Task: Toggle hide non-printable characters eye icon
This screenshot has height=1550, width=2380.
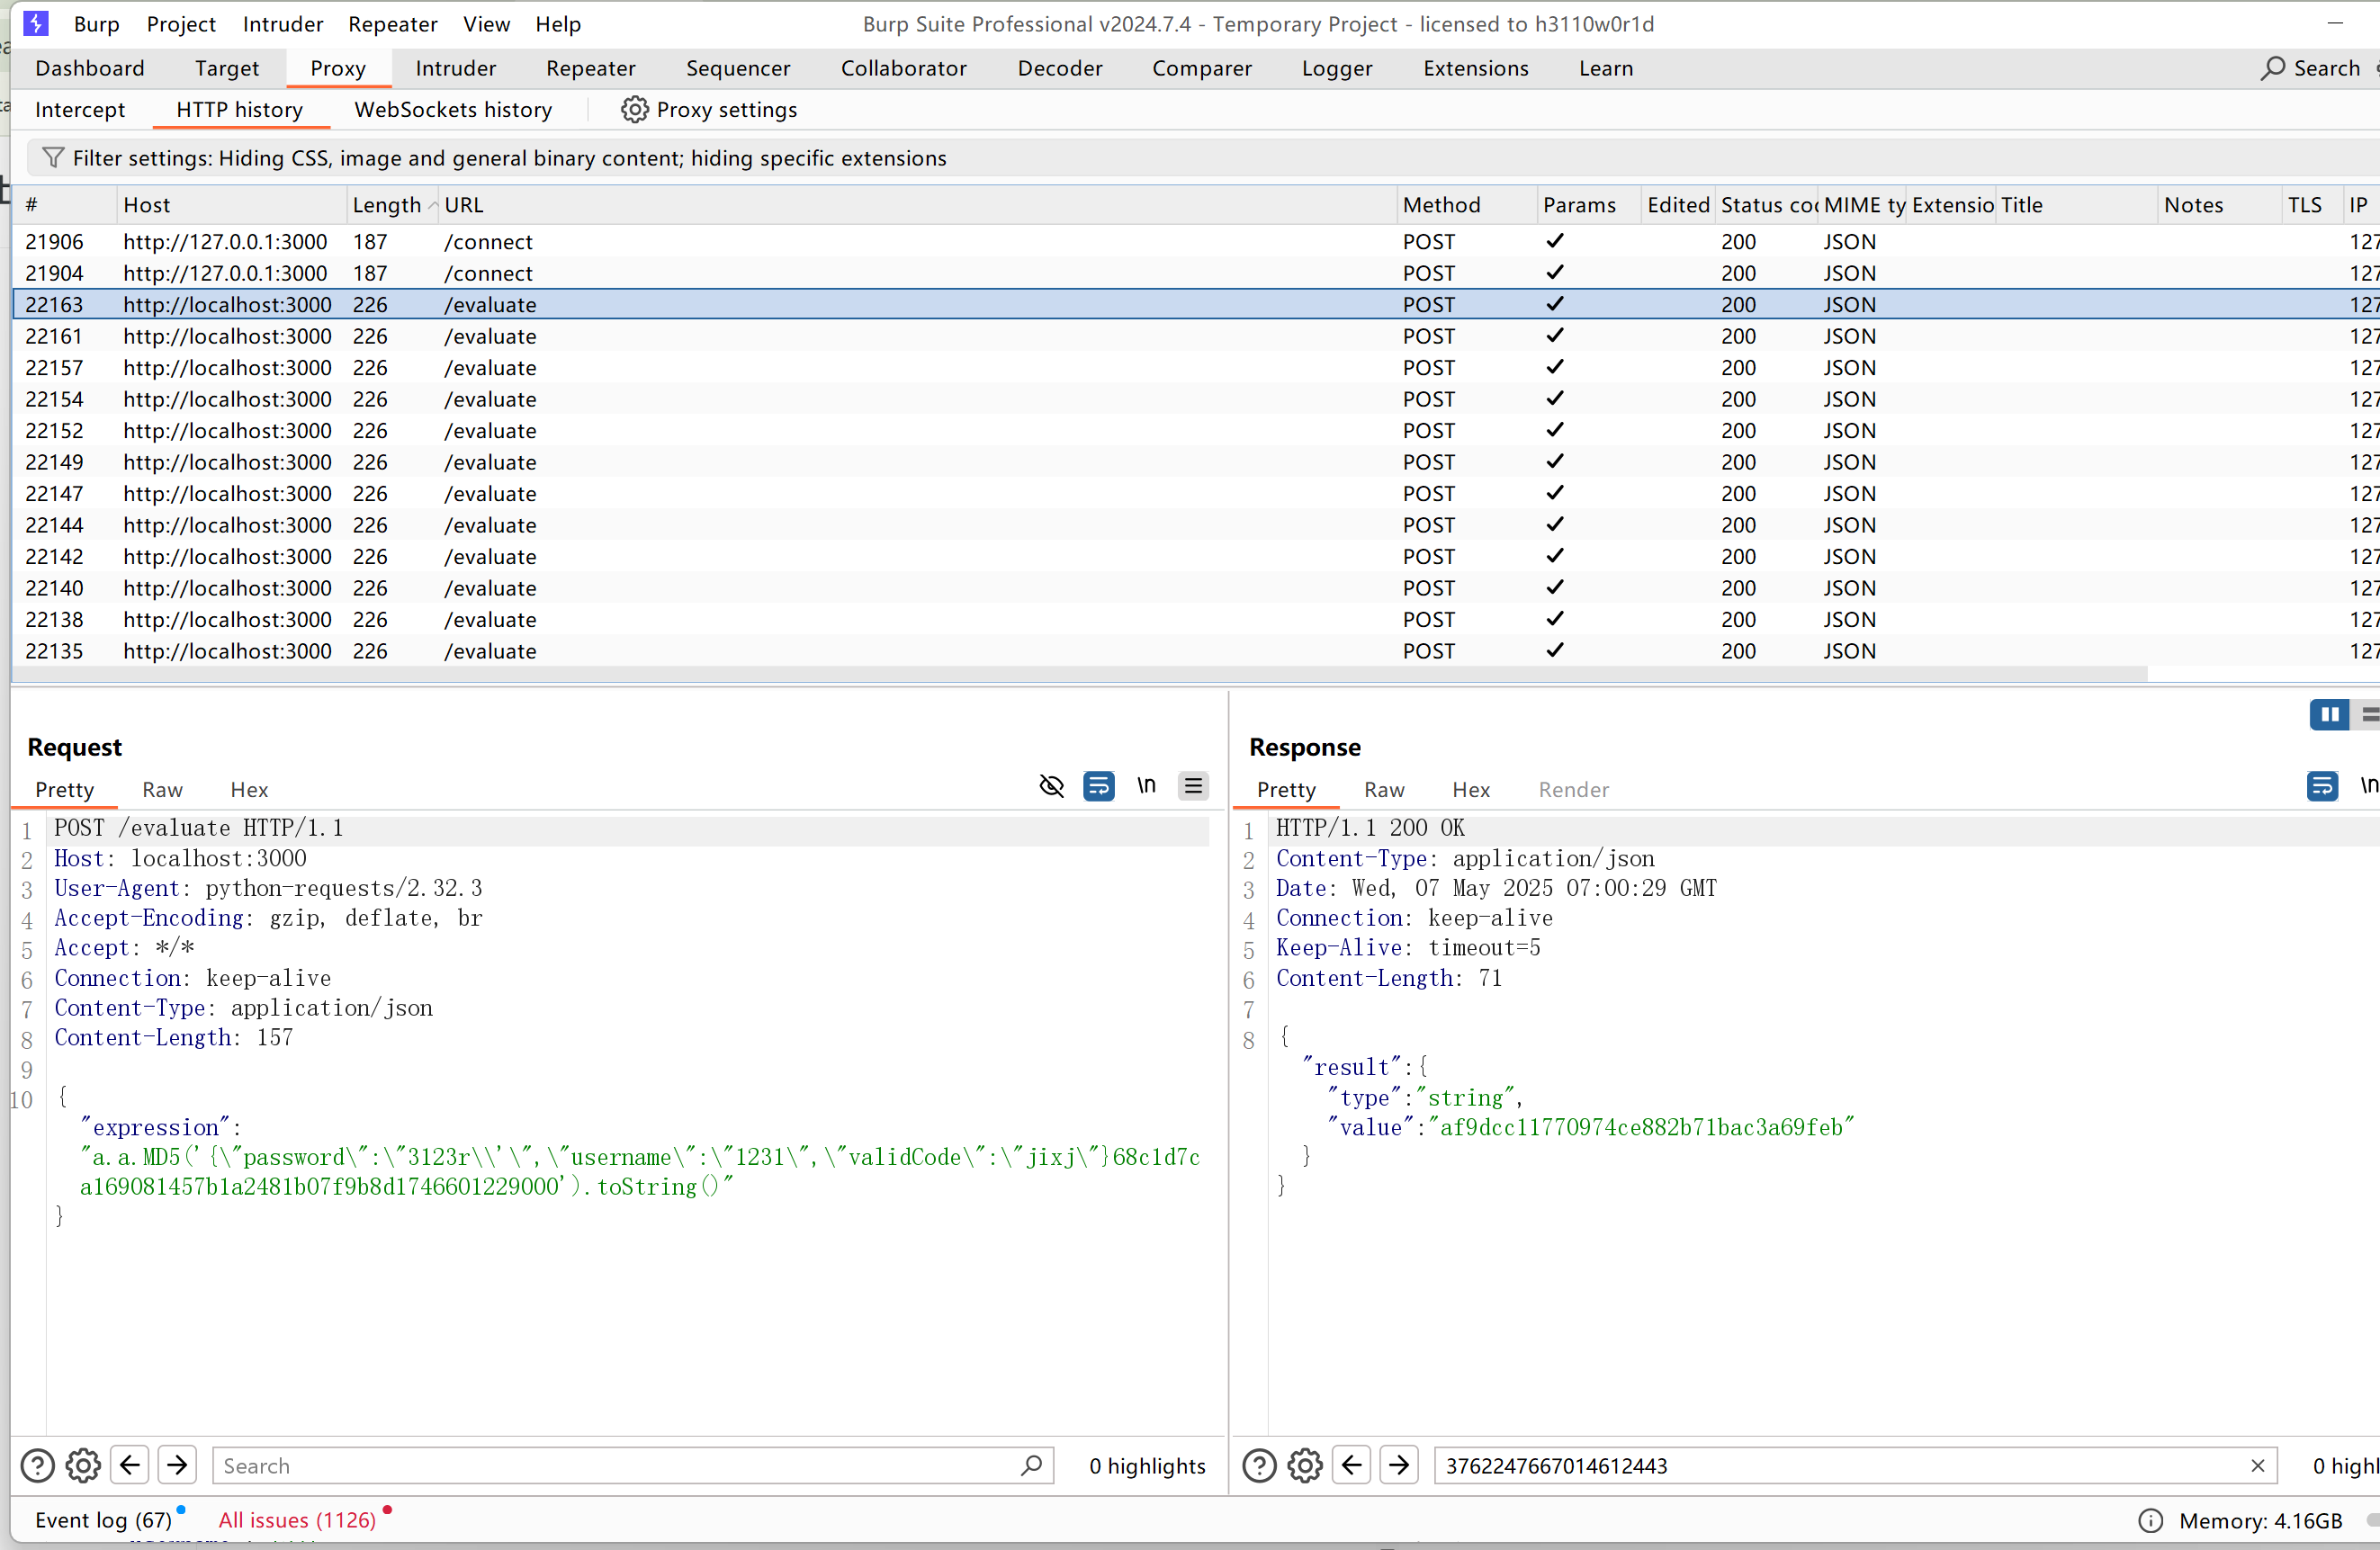Action: pyautogui.click(x=1051, y=787)
